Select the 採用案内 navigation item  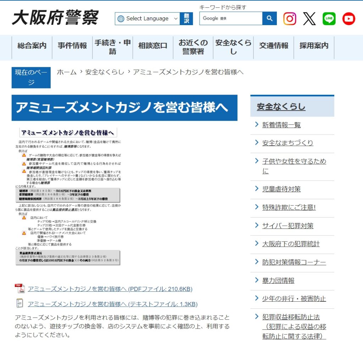click(314, 46)
